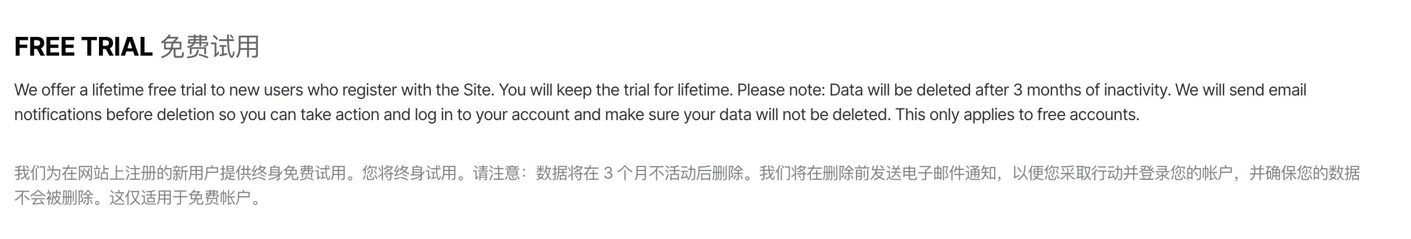The image size is (1411, 239).
Task: Click the Chinese phrase 登录您的帐户
Action: (1186, 173)
